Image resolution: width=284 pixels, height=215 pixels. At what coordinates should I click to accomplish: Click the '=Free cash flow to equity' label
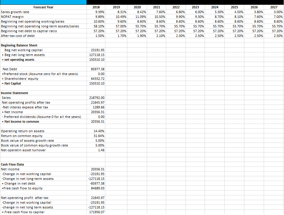(x=22, y=188)
